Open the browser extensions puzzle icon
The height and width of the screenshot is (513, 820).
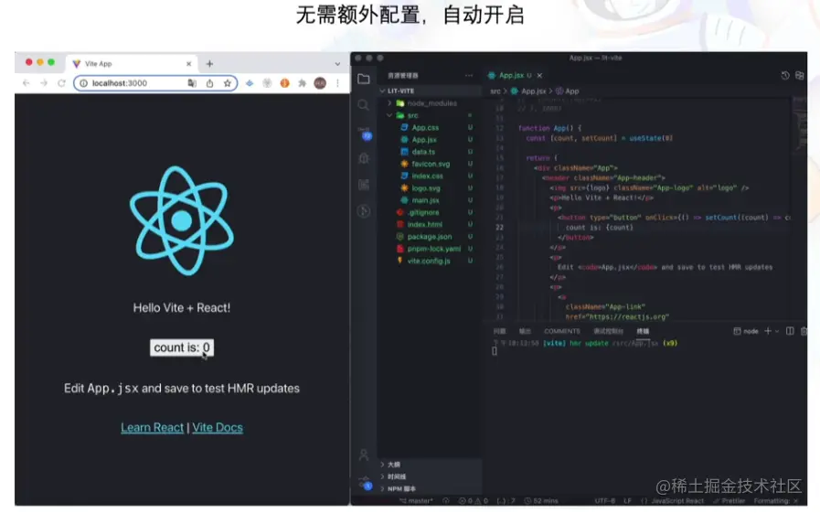[303, 83]
